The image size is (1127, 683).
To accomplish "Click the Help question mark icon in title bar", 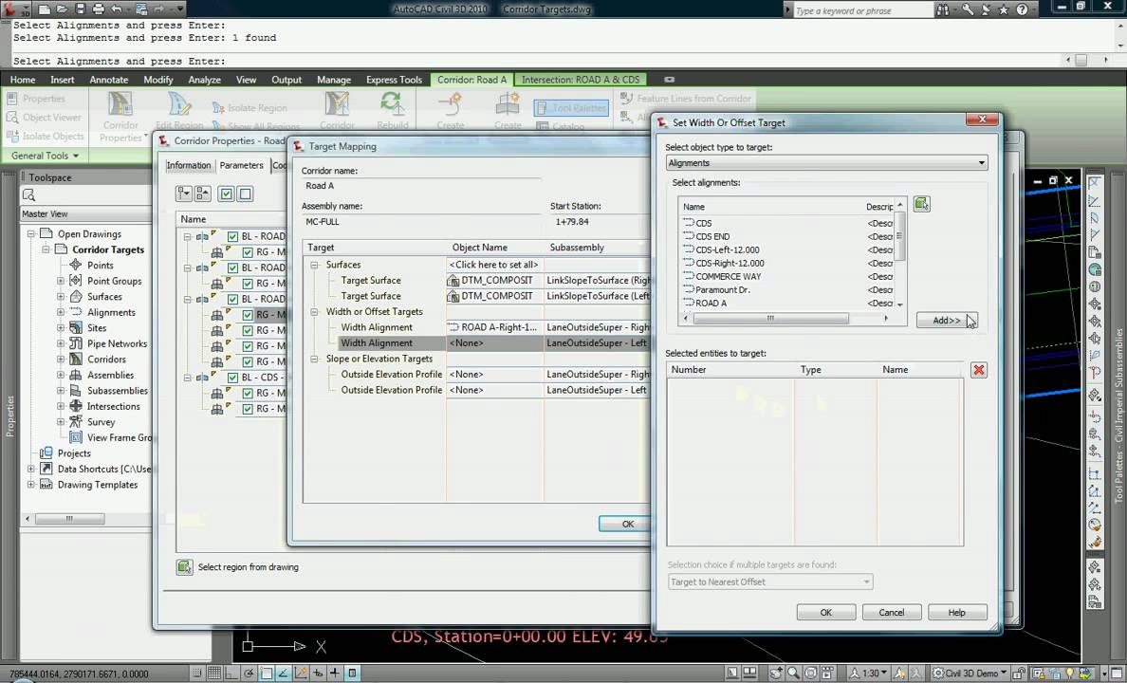I will pyautogui.click(x=1022, y=9).
